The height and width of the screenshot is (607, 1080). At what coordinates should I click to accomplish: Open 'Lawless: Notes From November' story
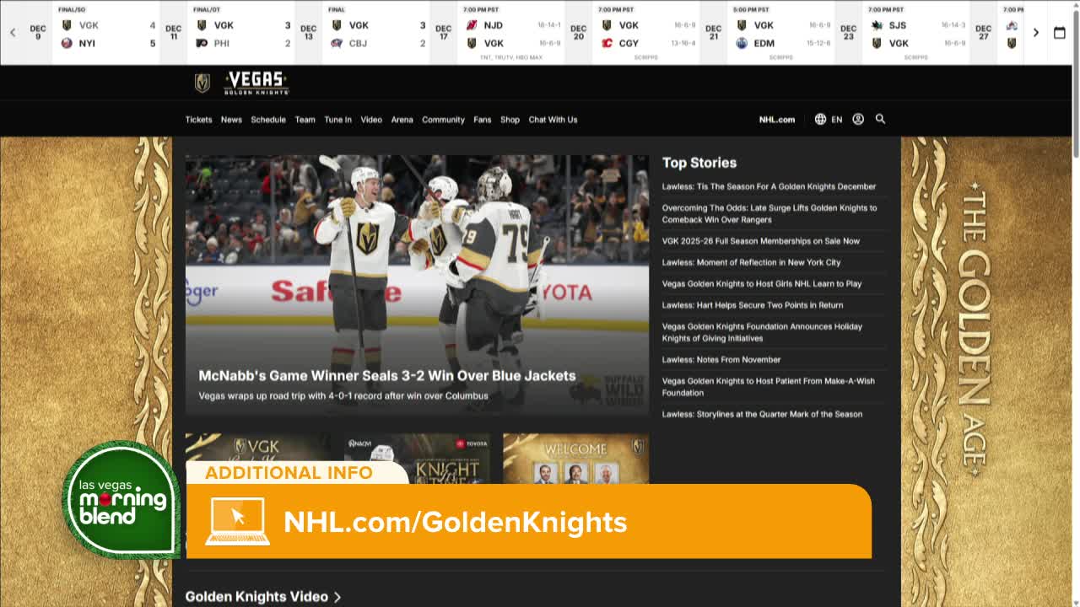[721, 360]
